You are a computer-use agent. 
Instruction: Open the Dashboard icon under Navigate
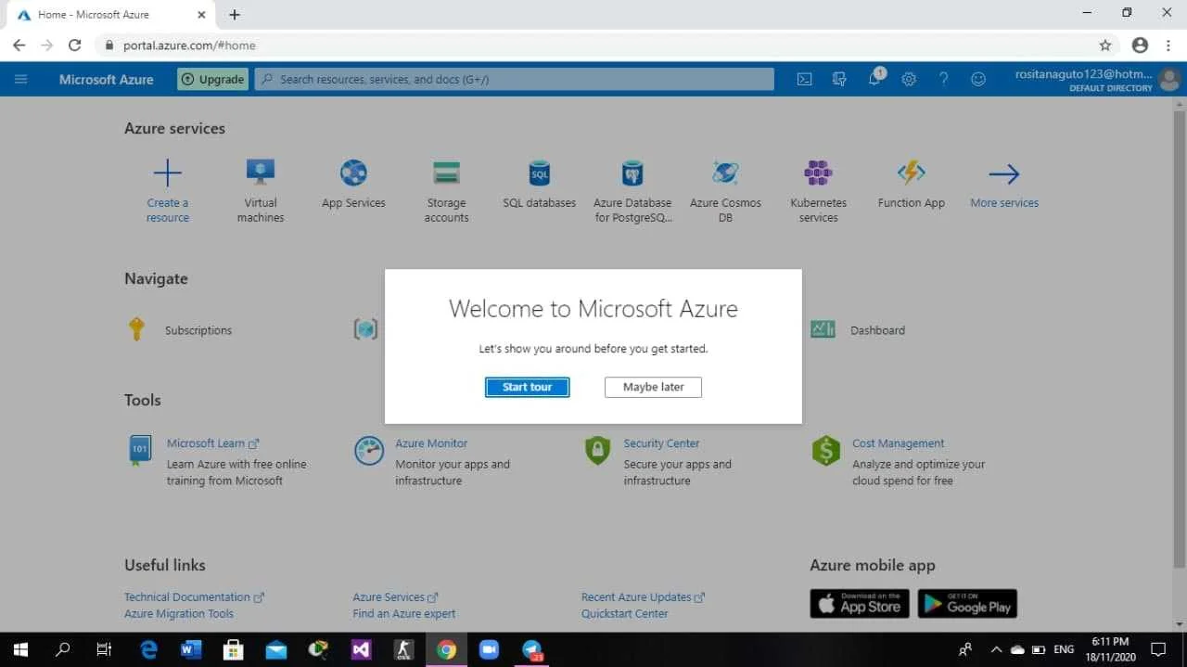[x=823, y=329]
